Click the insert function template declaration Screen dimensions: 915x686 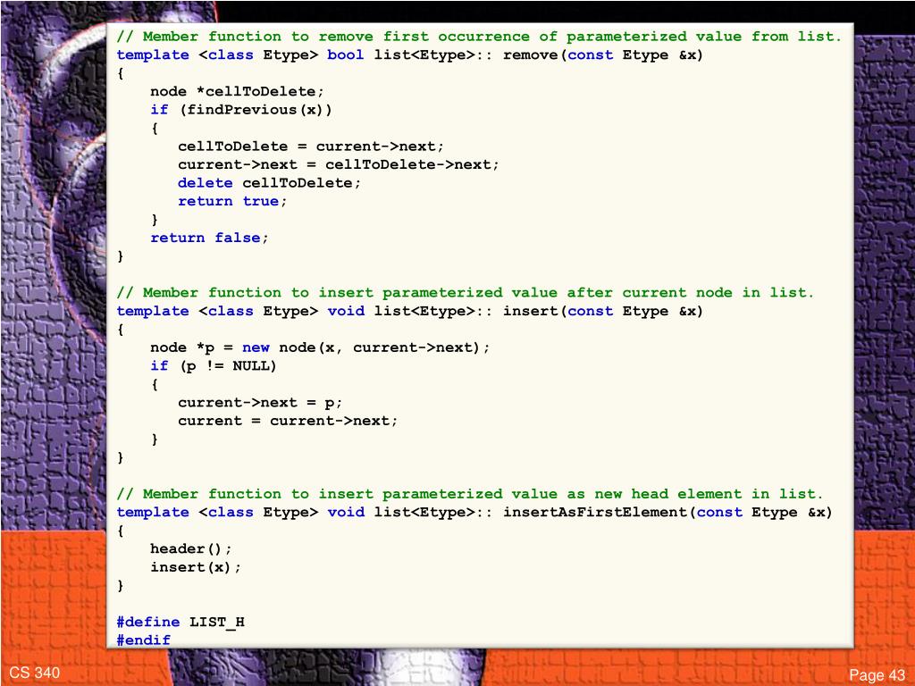pyautogui.click(x=409, y=312)
